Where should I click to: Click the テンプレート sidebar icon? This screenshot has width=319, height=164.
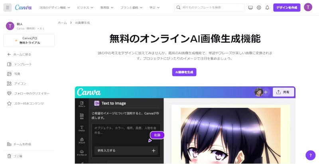9,64
